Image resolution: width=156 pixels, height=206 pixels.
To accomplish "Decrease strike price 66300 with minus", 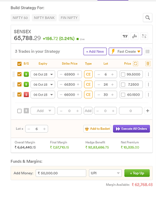I will (61, 84).
